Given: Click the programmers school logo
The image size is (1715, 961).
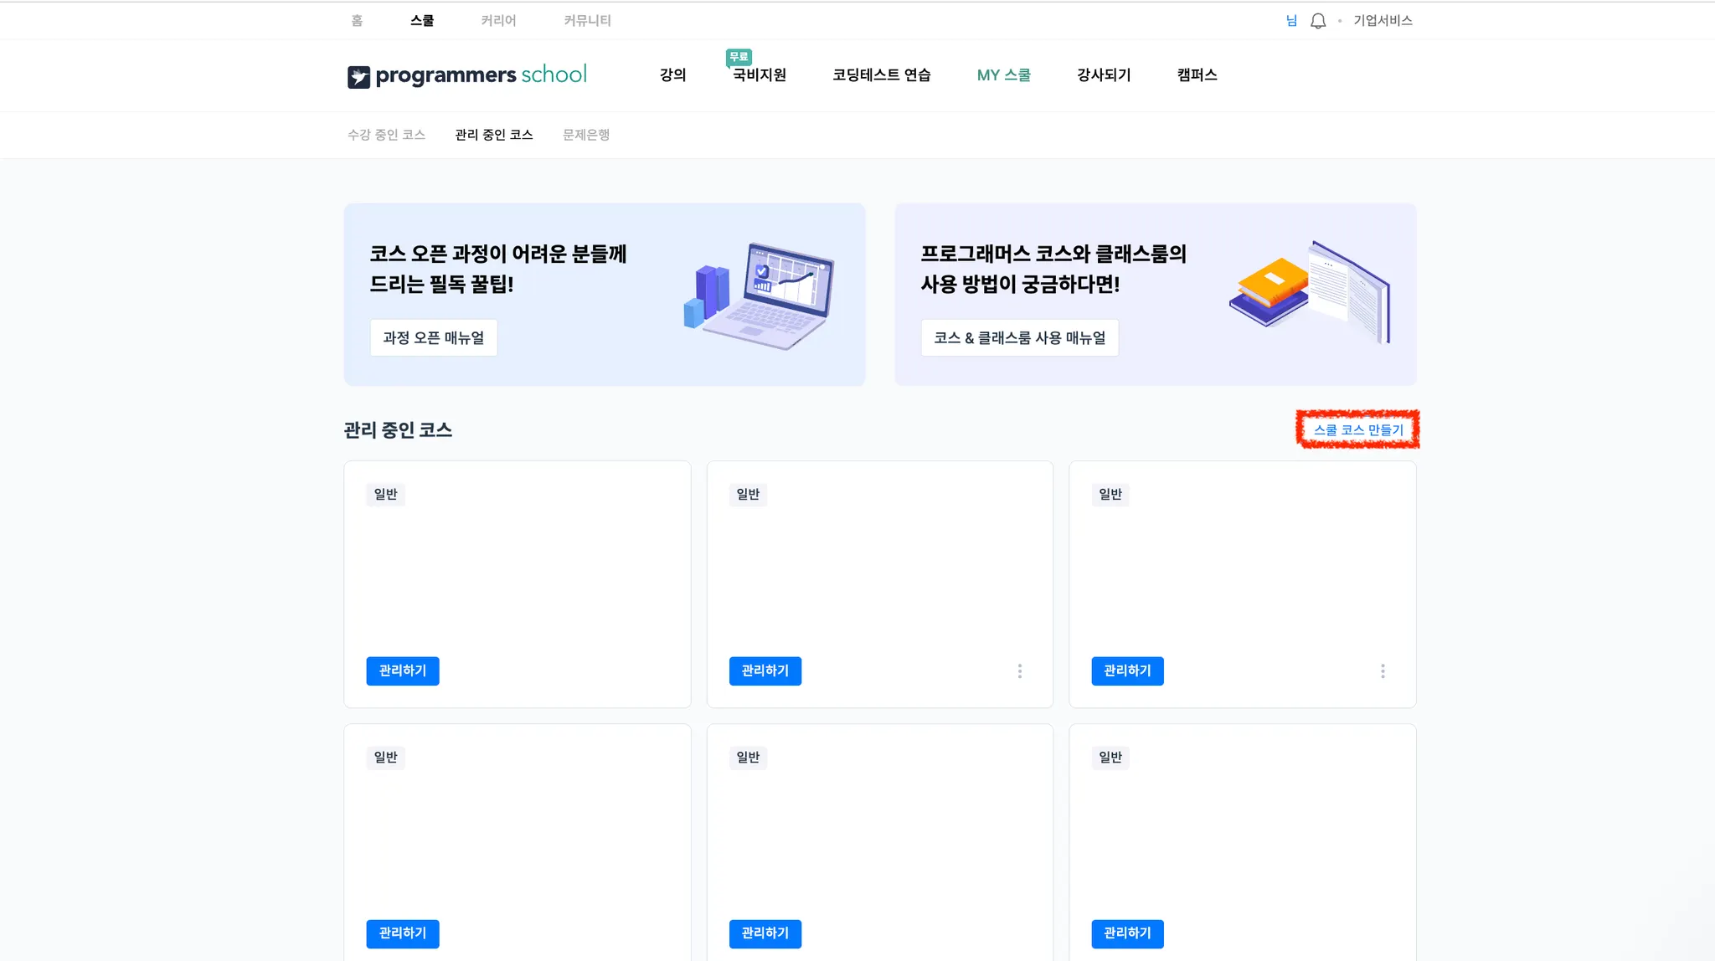Looking at the screenshot, I should point(467,75).
